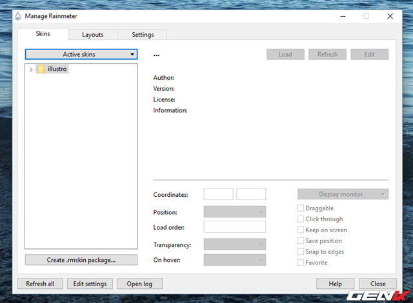Click the Load order input field
The height and width of the screenshot is (303, 413).
[235, 227]
